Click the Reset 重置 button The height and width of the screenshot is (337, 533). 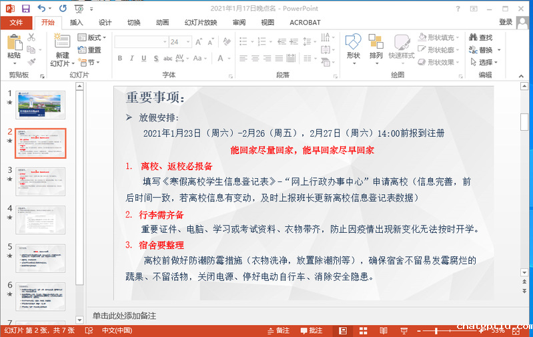click(89, 50)
